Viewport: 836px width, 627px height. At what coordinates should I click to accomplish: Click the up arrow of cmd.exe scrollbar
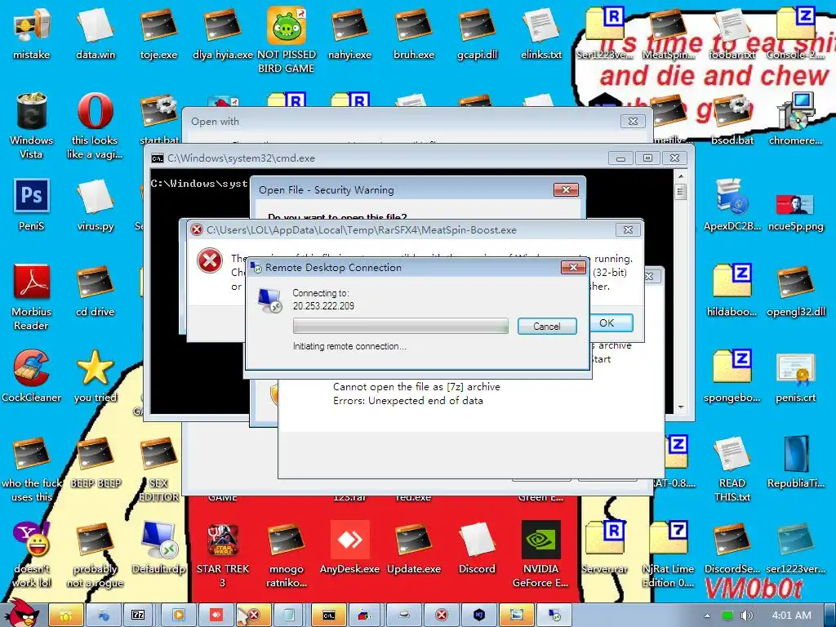point(680,176)
